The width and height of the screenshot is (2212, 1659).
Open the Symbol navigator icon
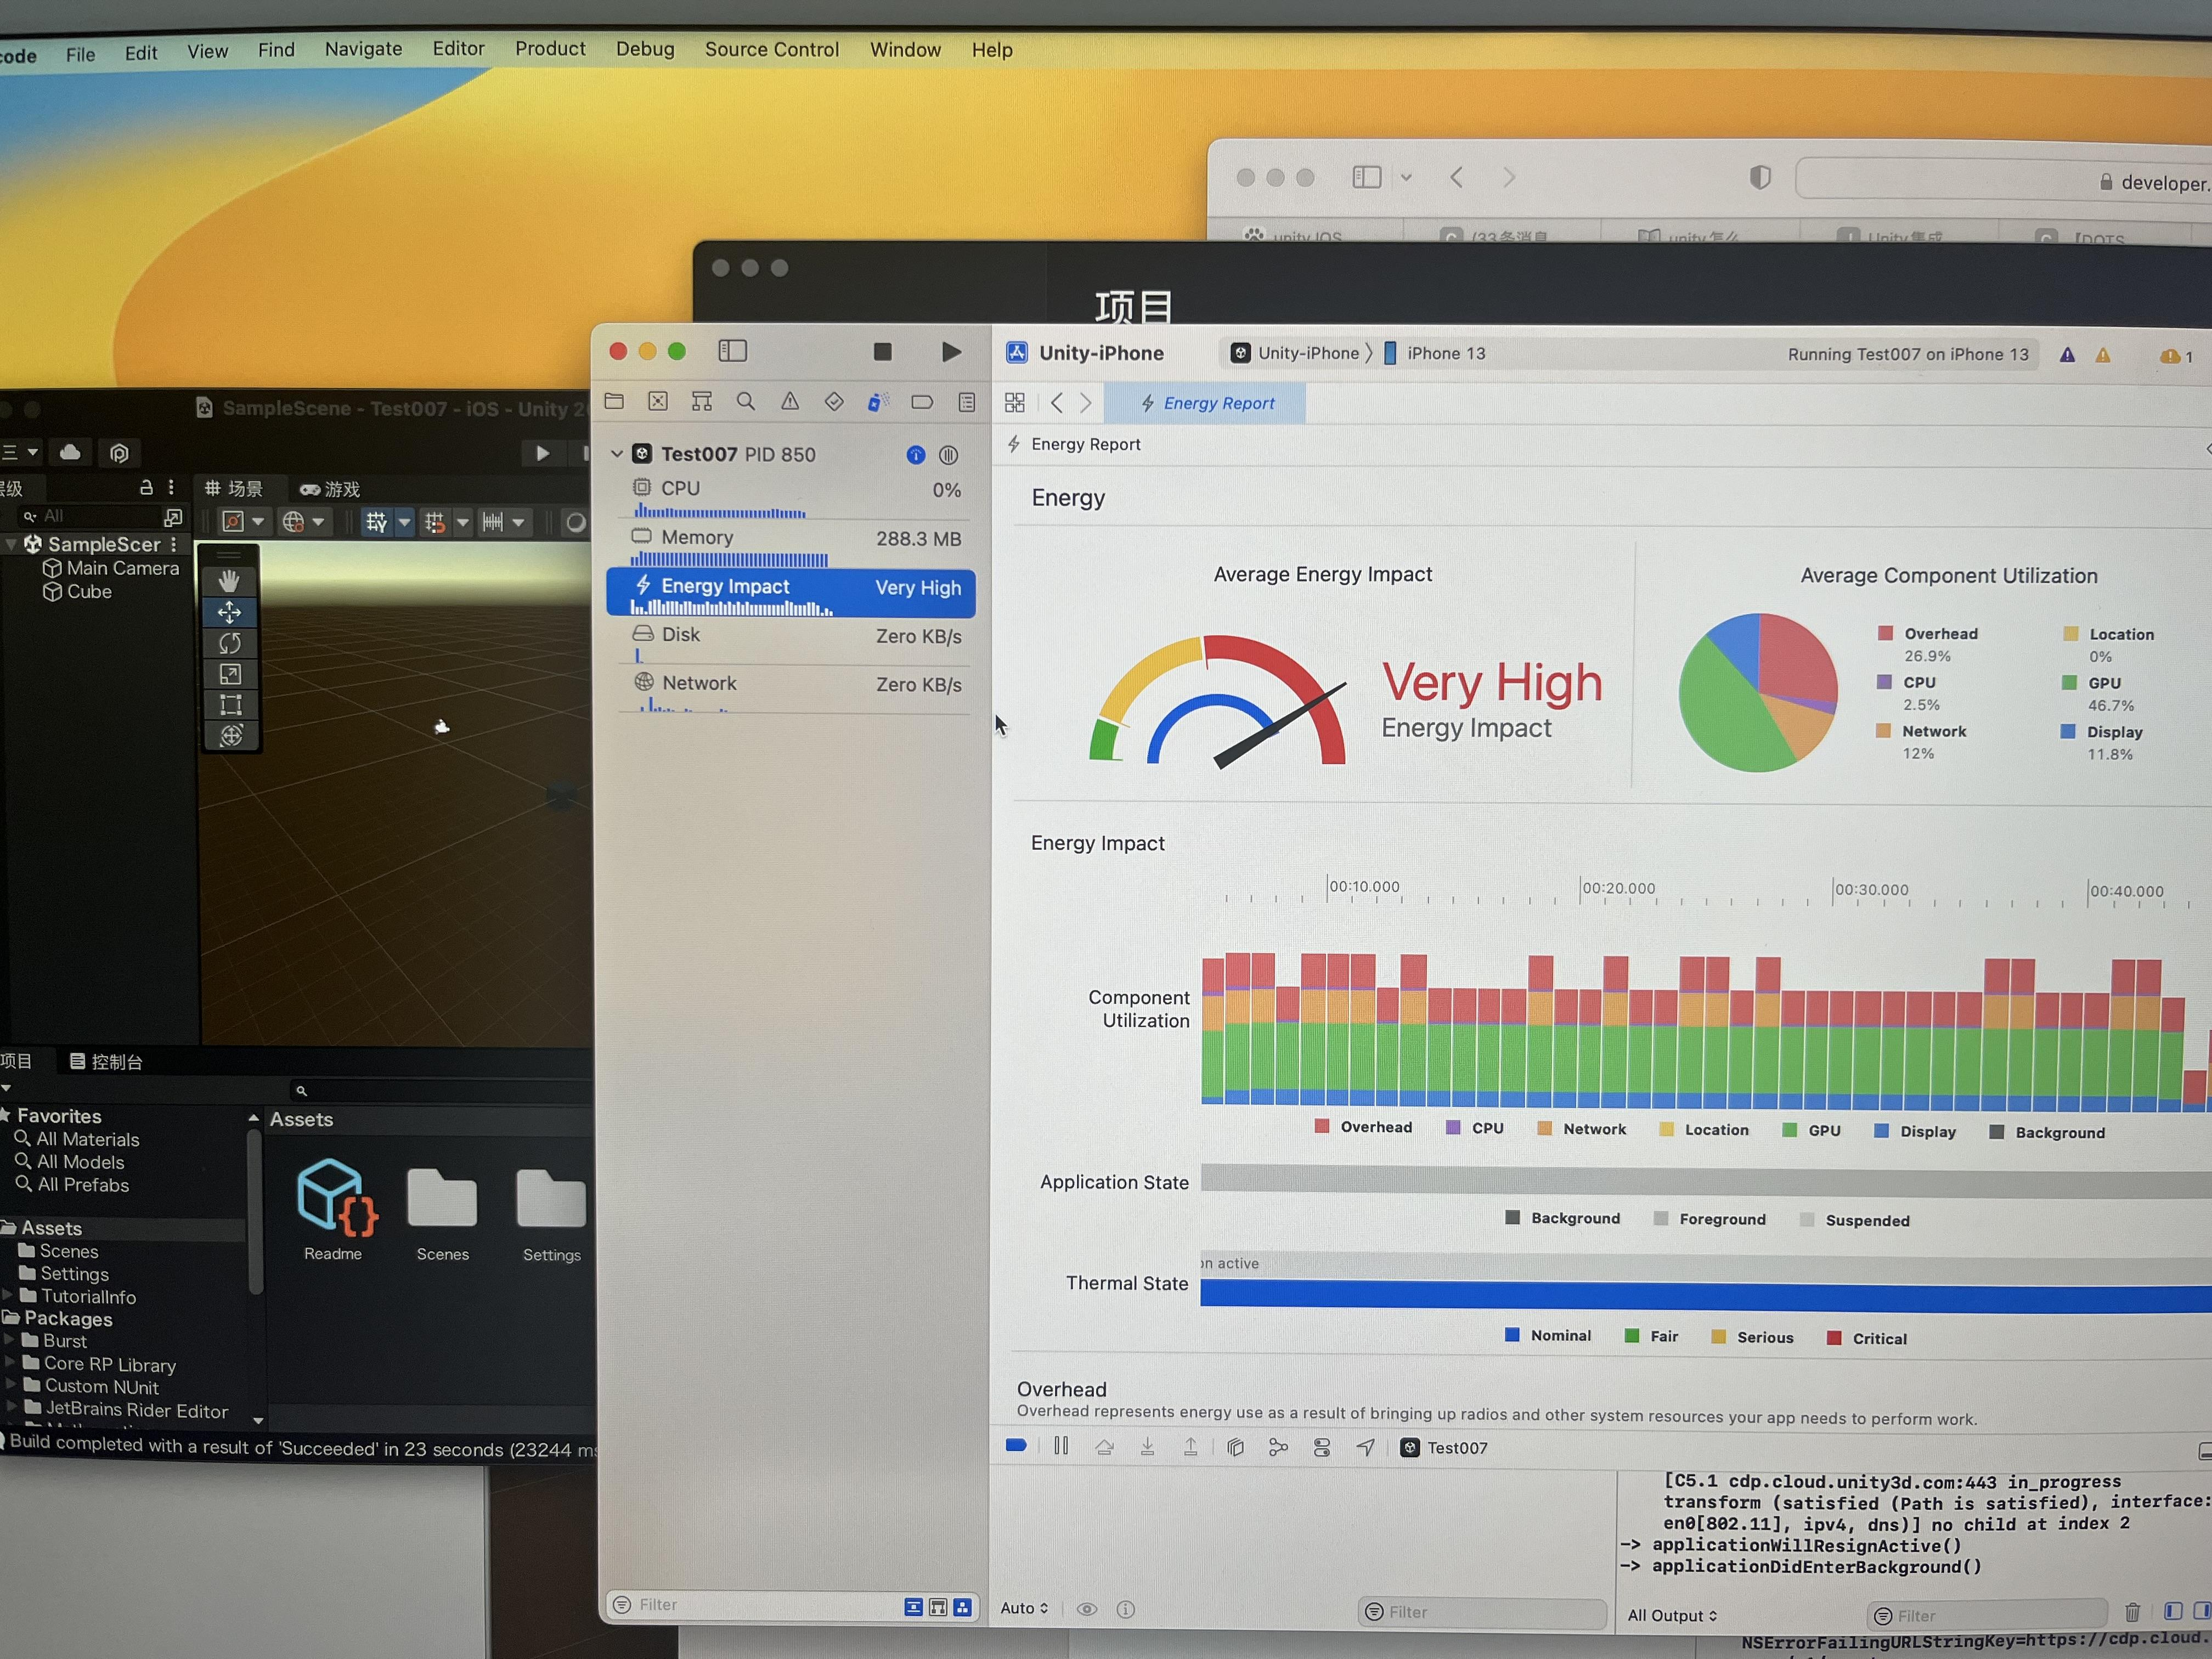point(702,401)
